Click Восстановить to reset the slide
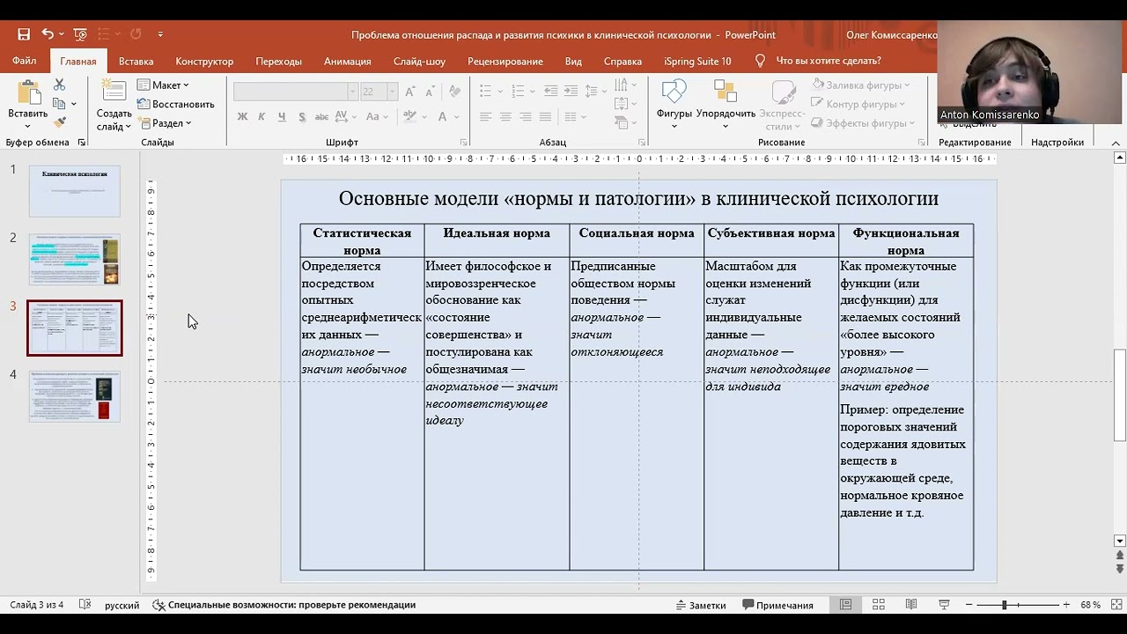This screenshot has width=1127, height=634. click(x=175, y=104)
